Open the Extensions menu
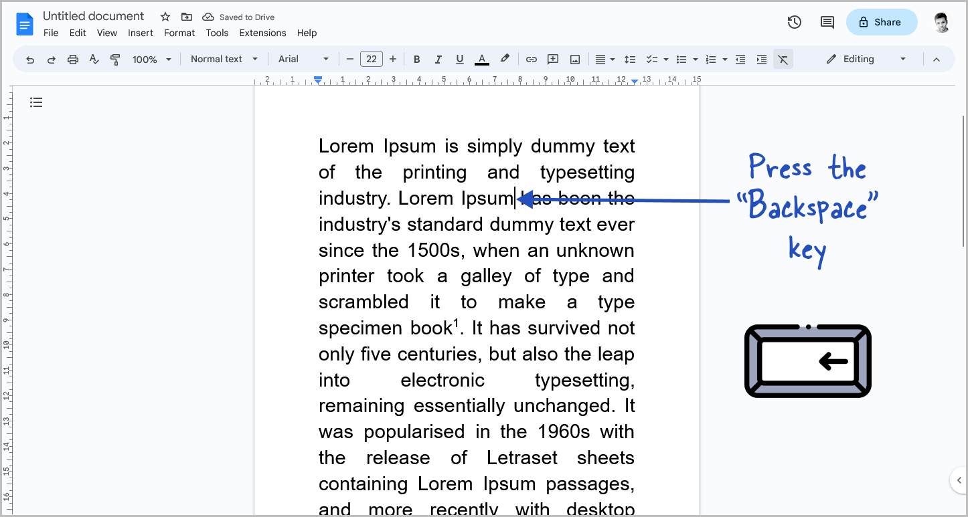This screenshot has width=968, height=517. [262, 33]
